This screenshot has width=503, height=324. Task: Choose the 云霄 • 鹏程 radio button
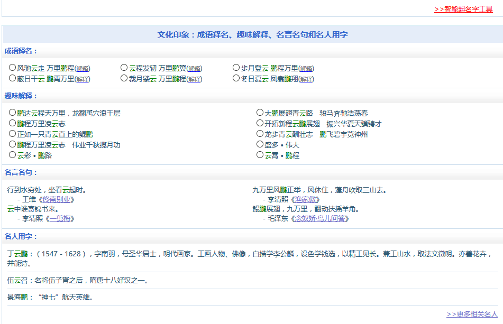pyautogui.click(x=260, y=155)
